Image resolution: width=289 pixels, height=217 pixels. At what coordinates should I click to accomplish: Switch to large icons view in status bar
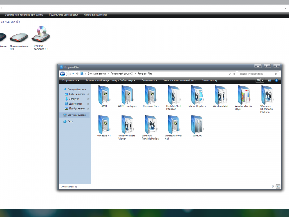pyautogui.click(x=278, y=186)
